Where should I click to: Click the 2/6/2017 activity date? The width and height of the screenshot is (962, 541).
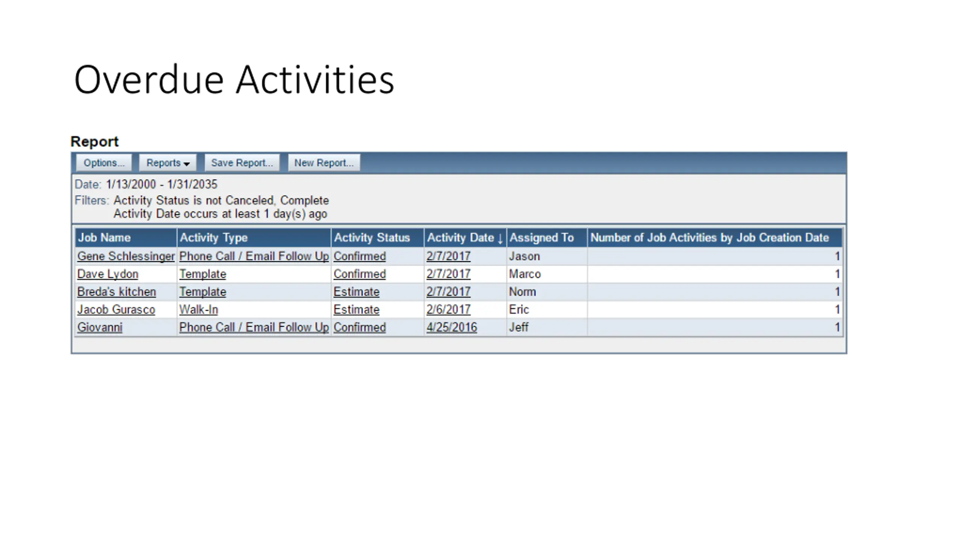click(448, 310)
